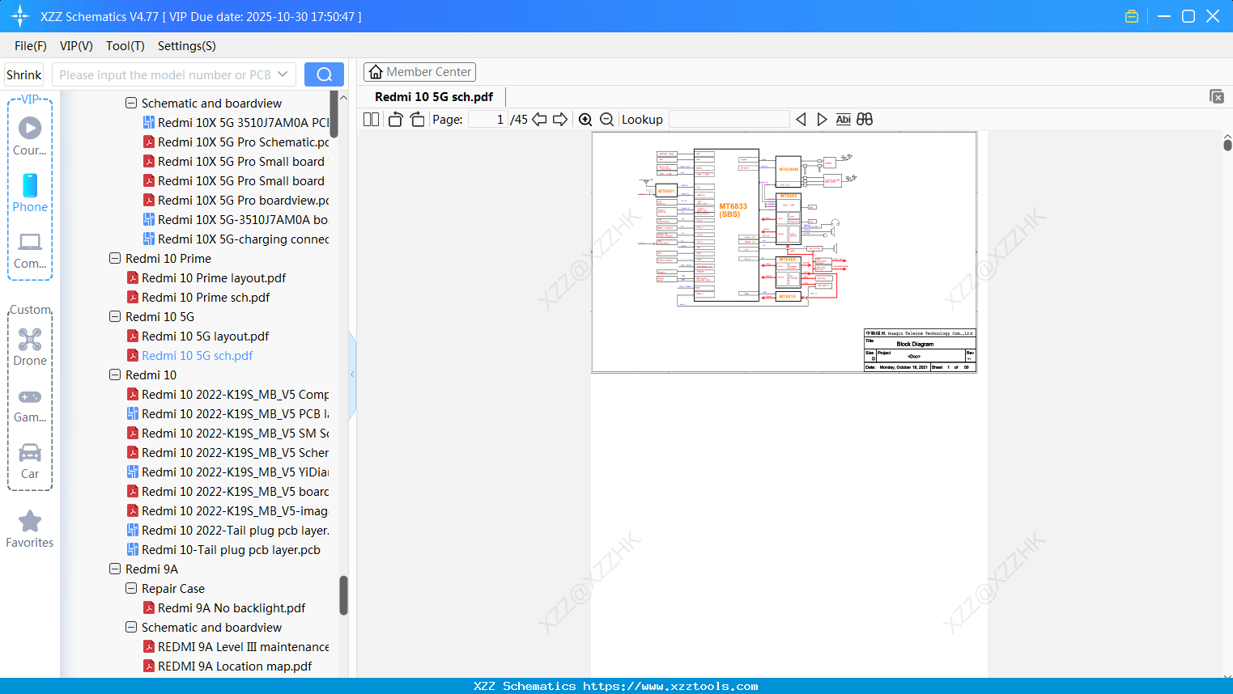The image size is (1233, 694).
Task: Open Member Center
Action: pos(419,72)
